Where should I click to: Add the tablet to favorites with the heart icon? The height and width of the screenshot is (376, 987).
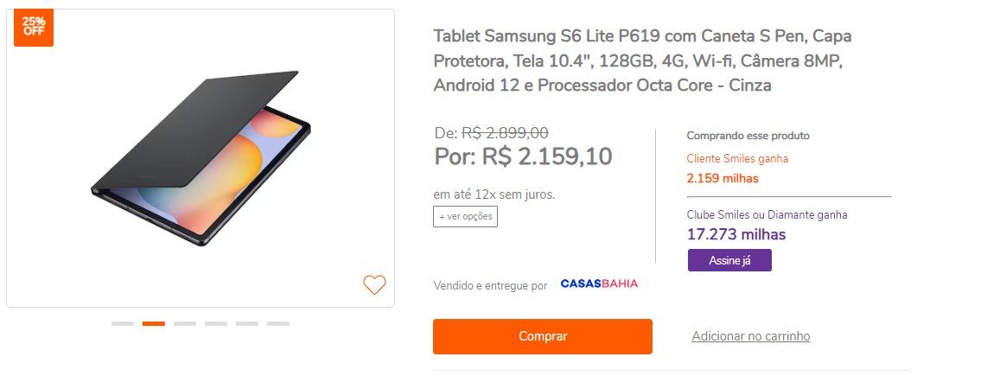click(374, 284)
